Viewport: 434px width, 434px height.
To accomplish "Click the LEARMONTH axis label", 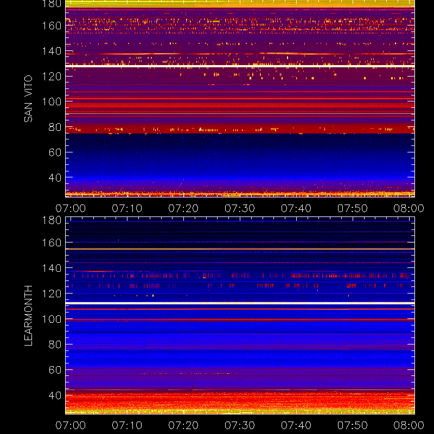I will click(28, 316).
